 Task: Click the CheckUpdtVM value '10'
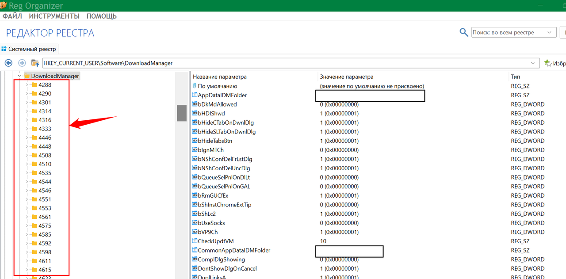click(x=323, y=241)
